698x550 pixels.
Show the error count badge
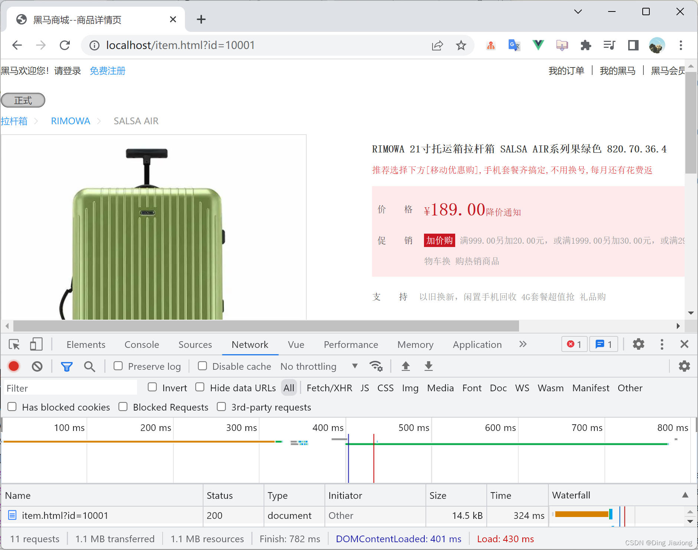[x=574, y=344]
